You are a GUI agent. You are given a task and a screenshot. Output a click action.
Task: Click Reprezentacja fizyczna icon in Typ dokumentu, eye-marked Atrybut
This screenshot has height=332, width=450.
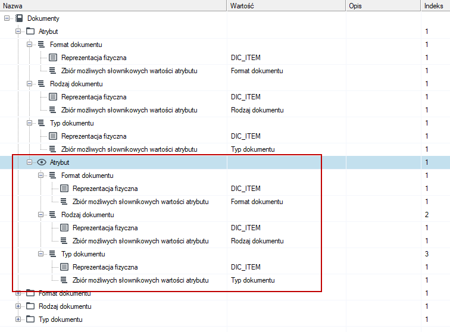tap(64, 267)
